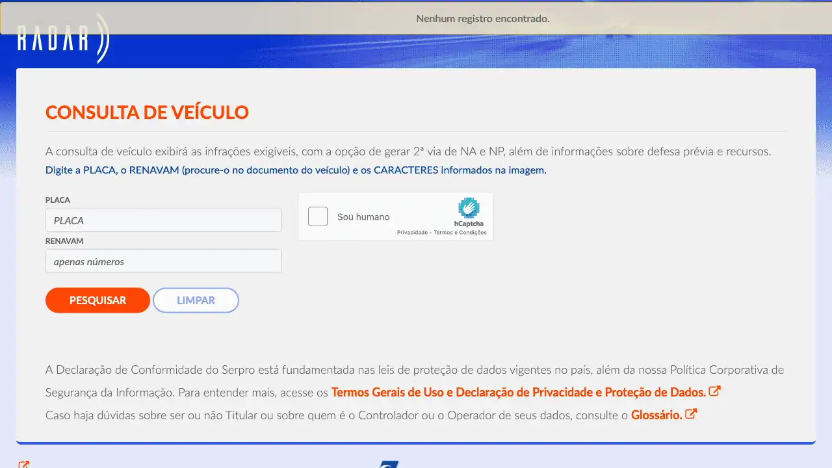
Task: Check the Sou humano captcha checkbox
Action: pos(318,216)
